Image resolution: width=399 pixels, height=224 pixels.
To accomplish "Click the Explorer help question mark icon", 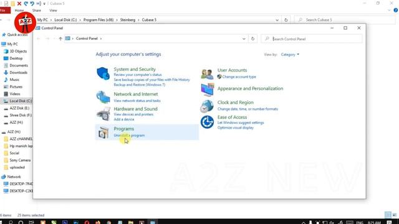I will (x=396, y=10).
